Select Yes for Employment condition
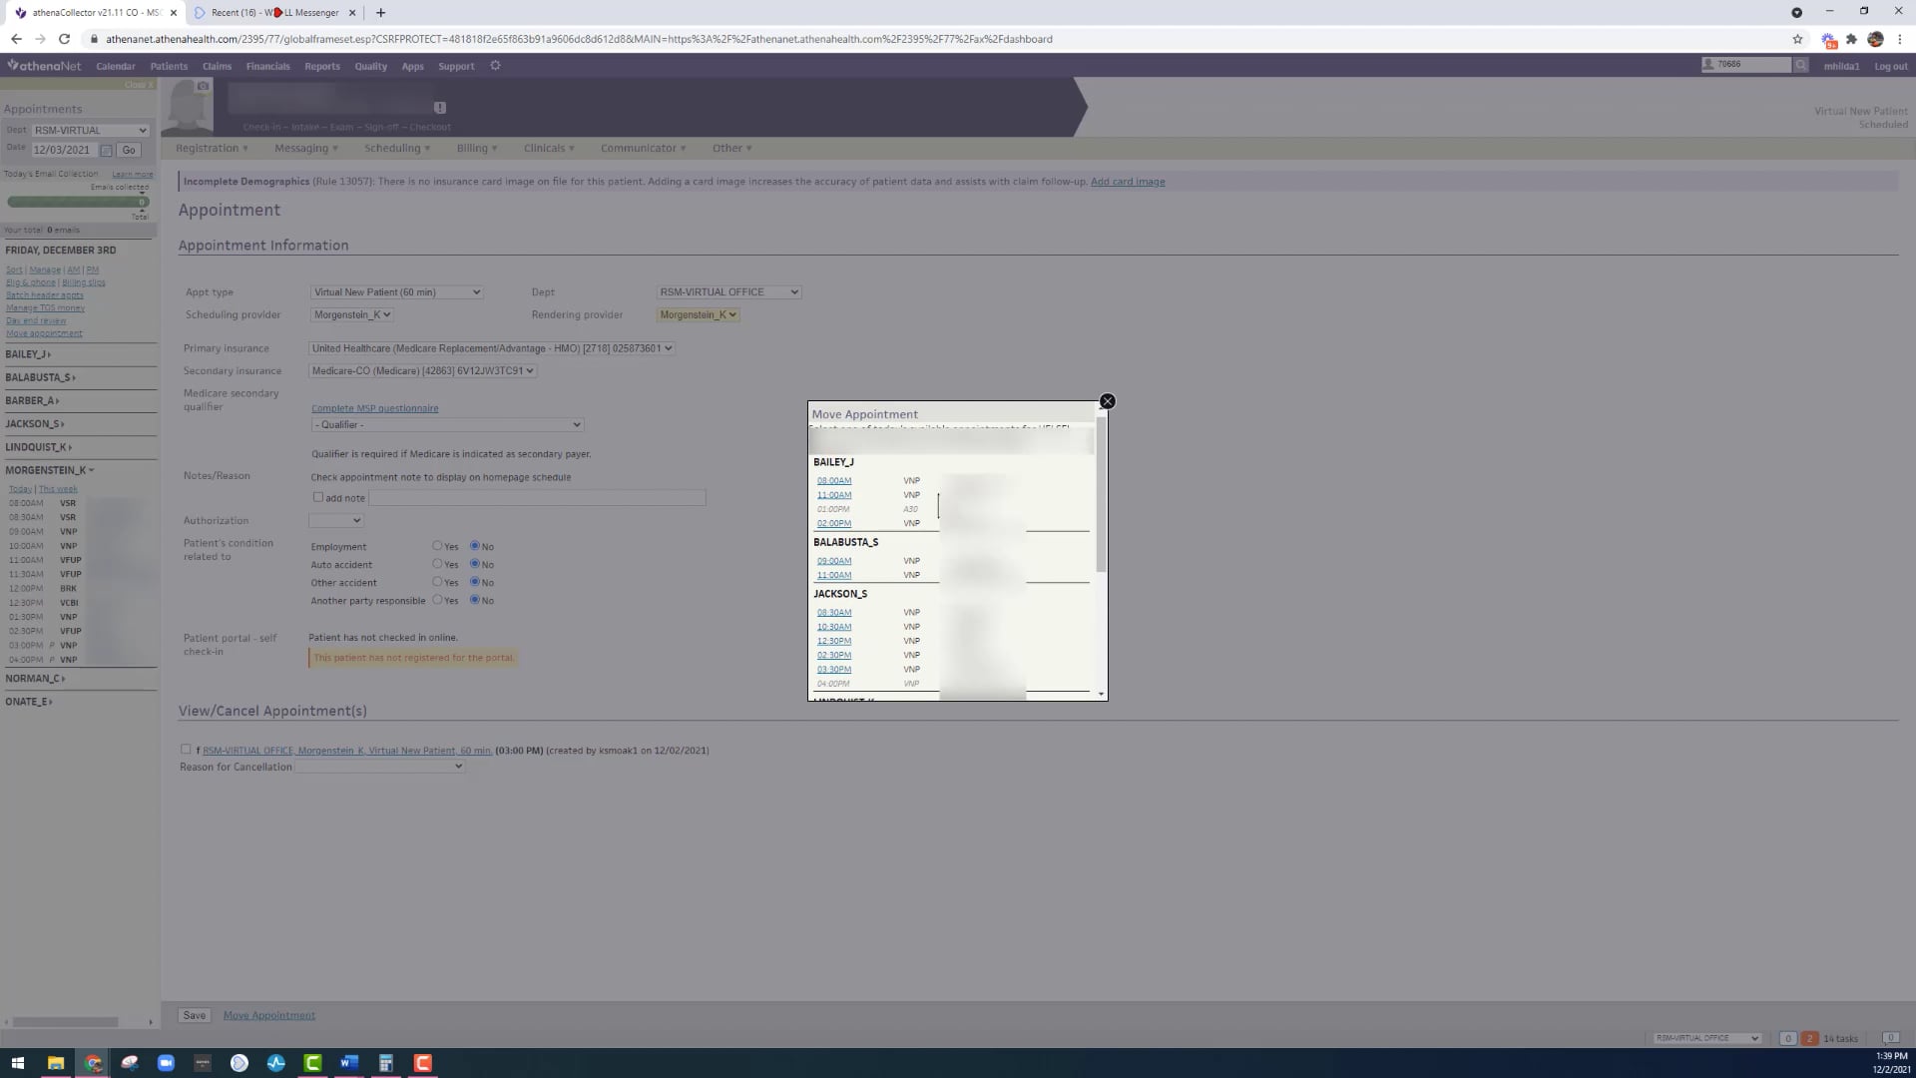 point(437,546)
